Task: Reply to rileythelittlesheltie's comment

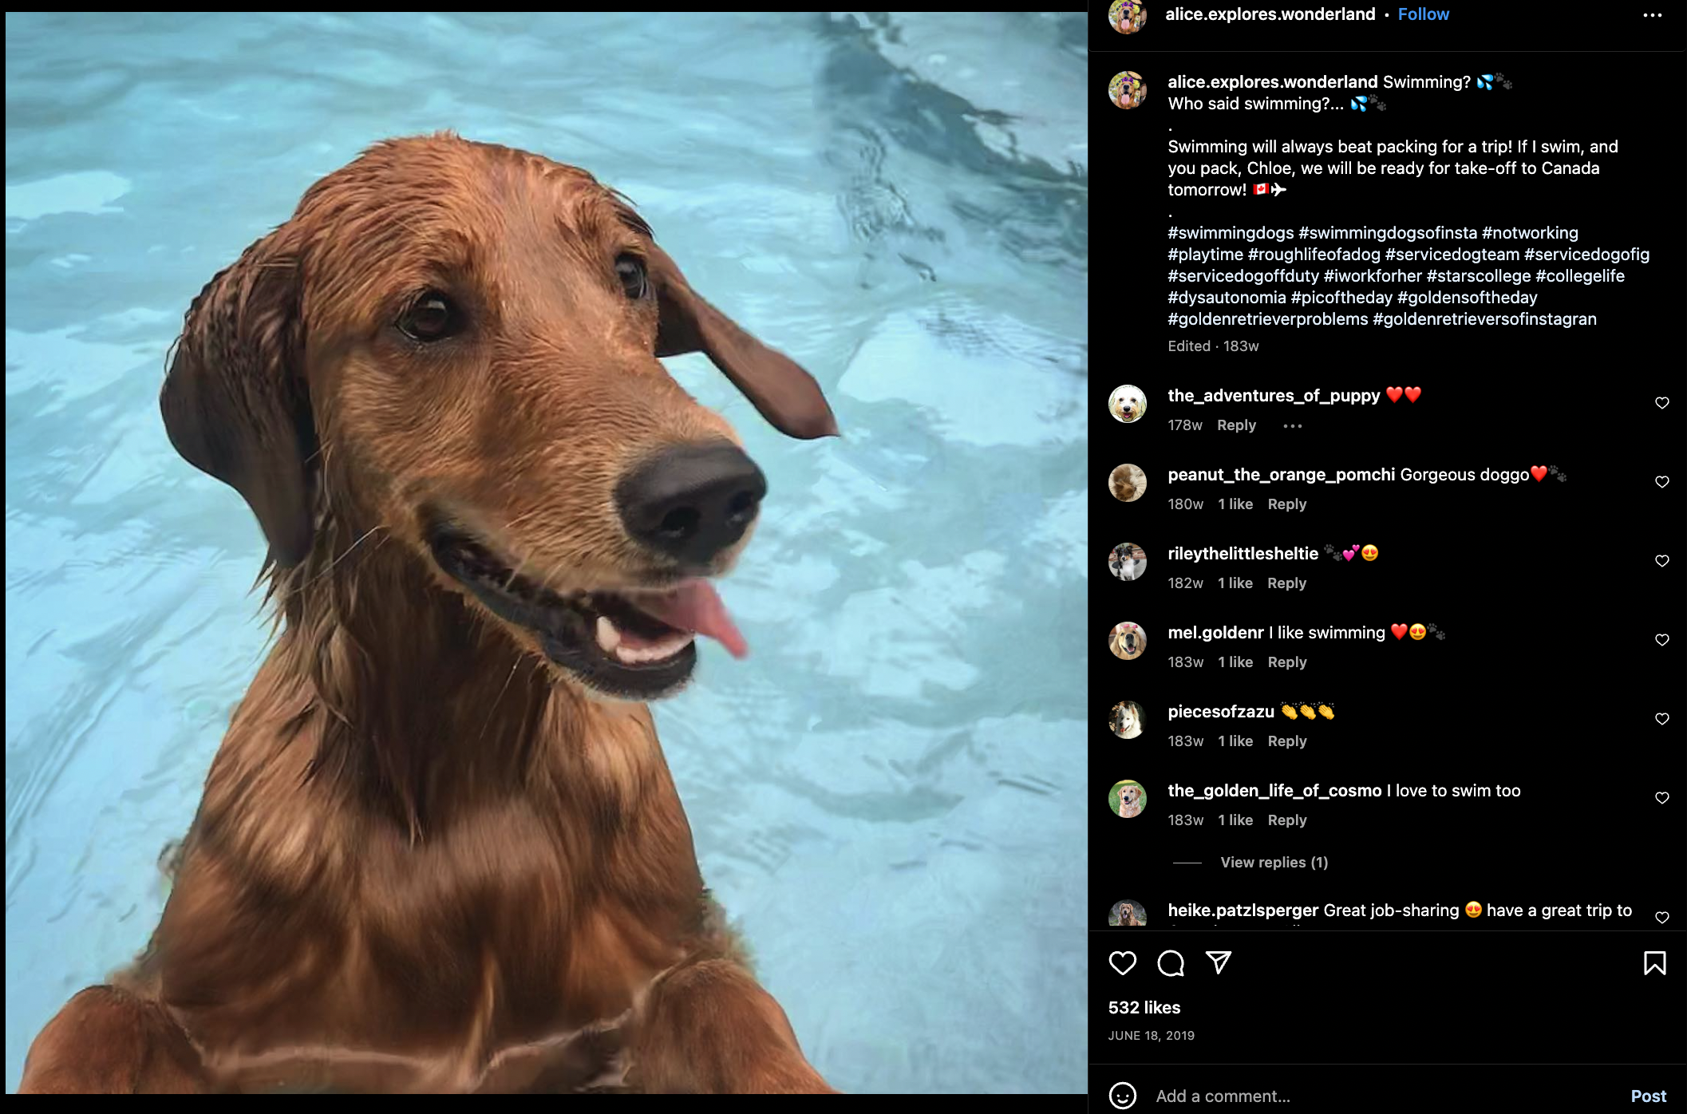Action: tap(1286, 583)
